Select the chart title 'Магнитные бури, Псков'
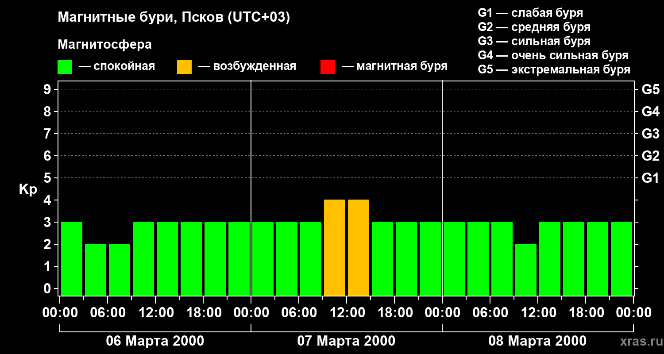 (174, 18)
